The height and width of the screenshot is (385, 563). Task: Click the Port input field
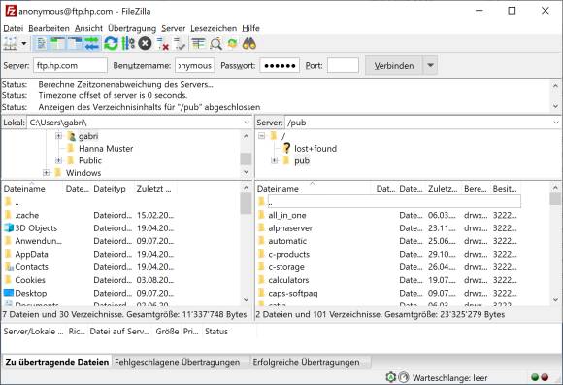pos(343,66)
